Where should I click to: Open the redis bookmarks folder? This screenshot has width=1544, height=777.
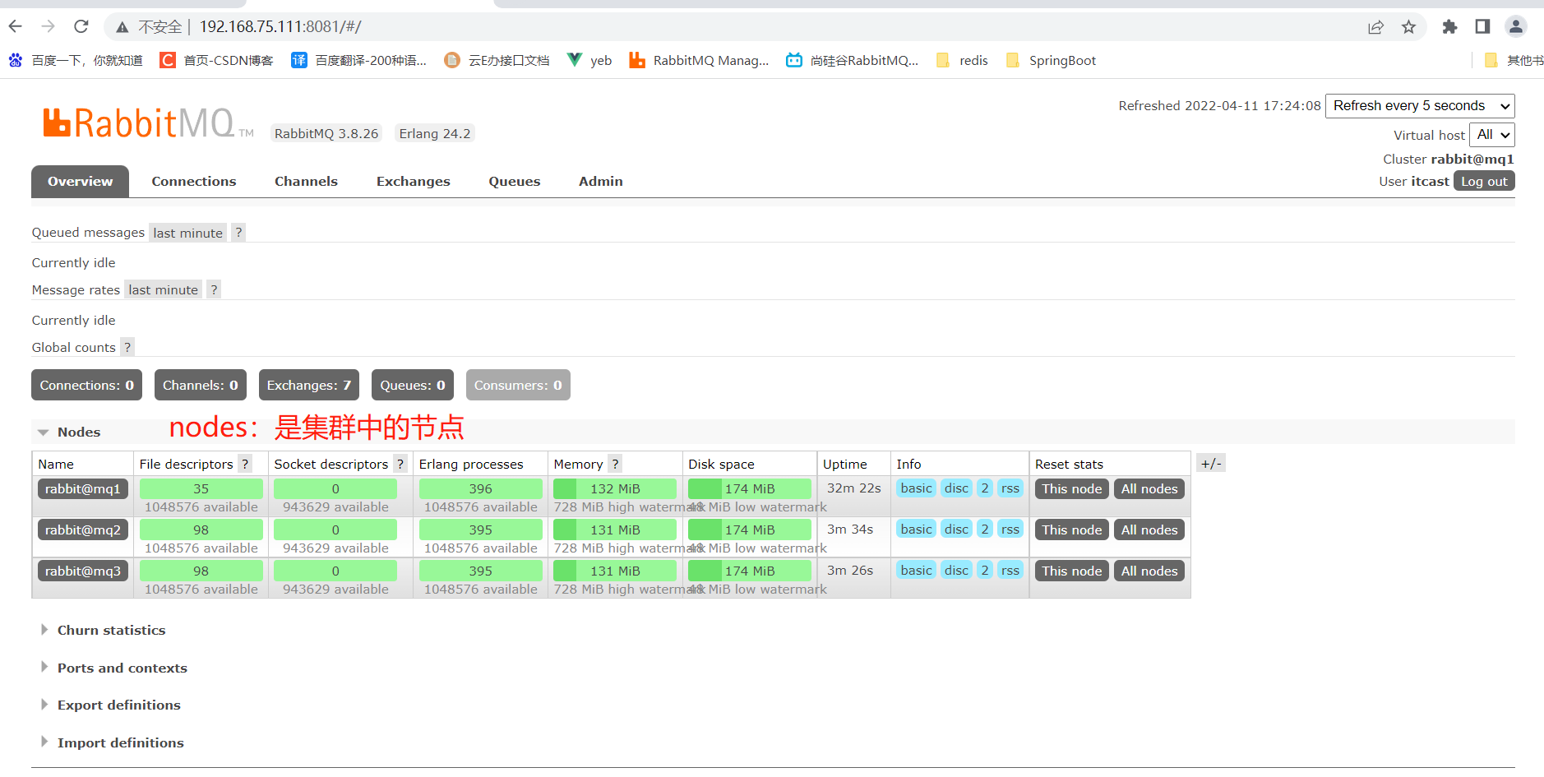pos(962,60)
